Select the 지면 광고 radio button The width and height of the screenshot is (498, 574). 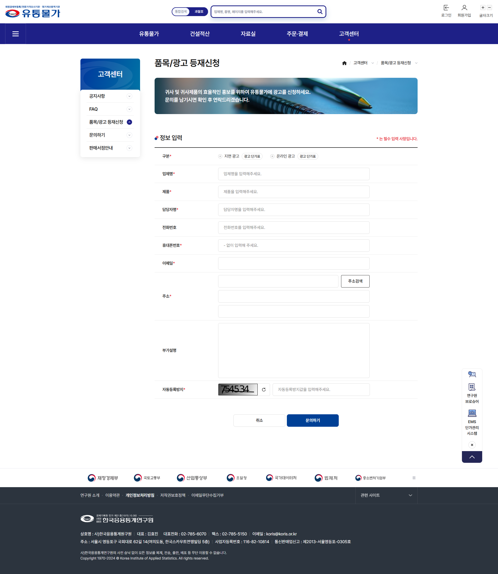click(x=220, y=156)
